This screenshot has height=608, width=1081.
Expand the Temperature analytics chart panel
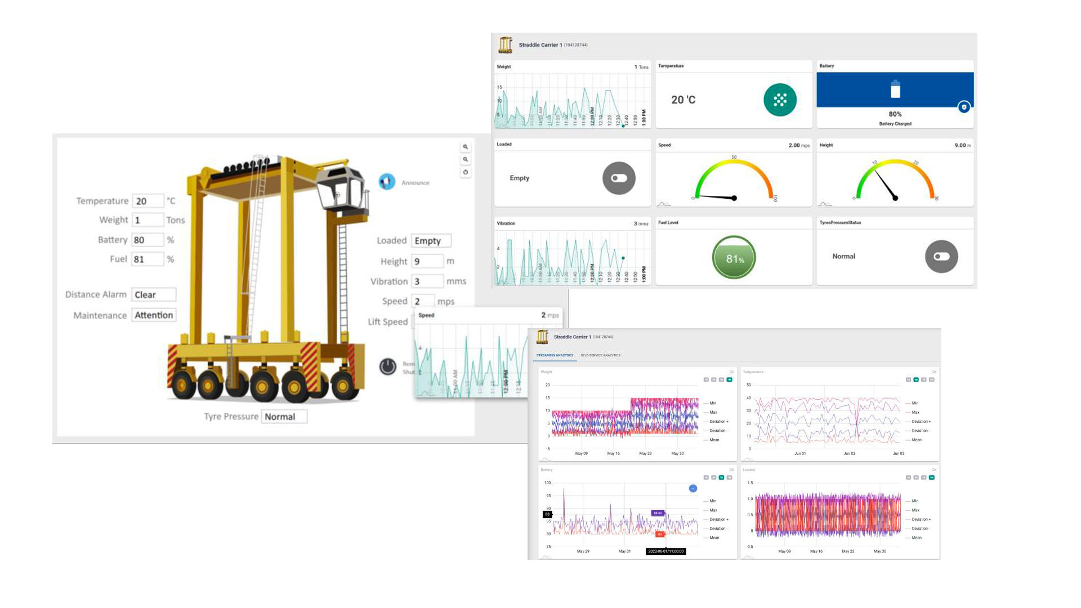point(933,372)
